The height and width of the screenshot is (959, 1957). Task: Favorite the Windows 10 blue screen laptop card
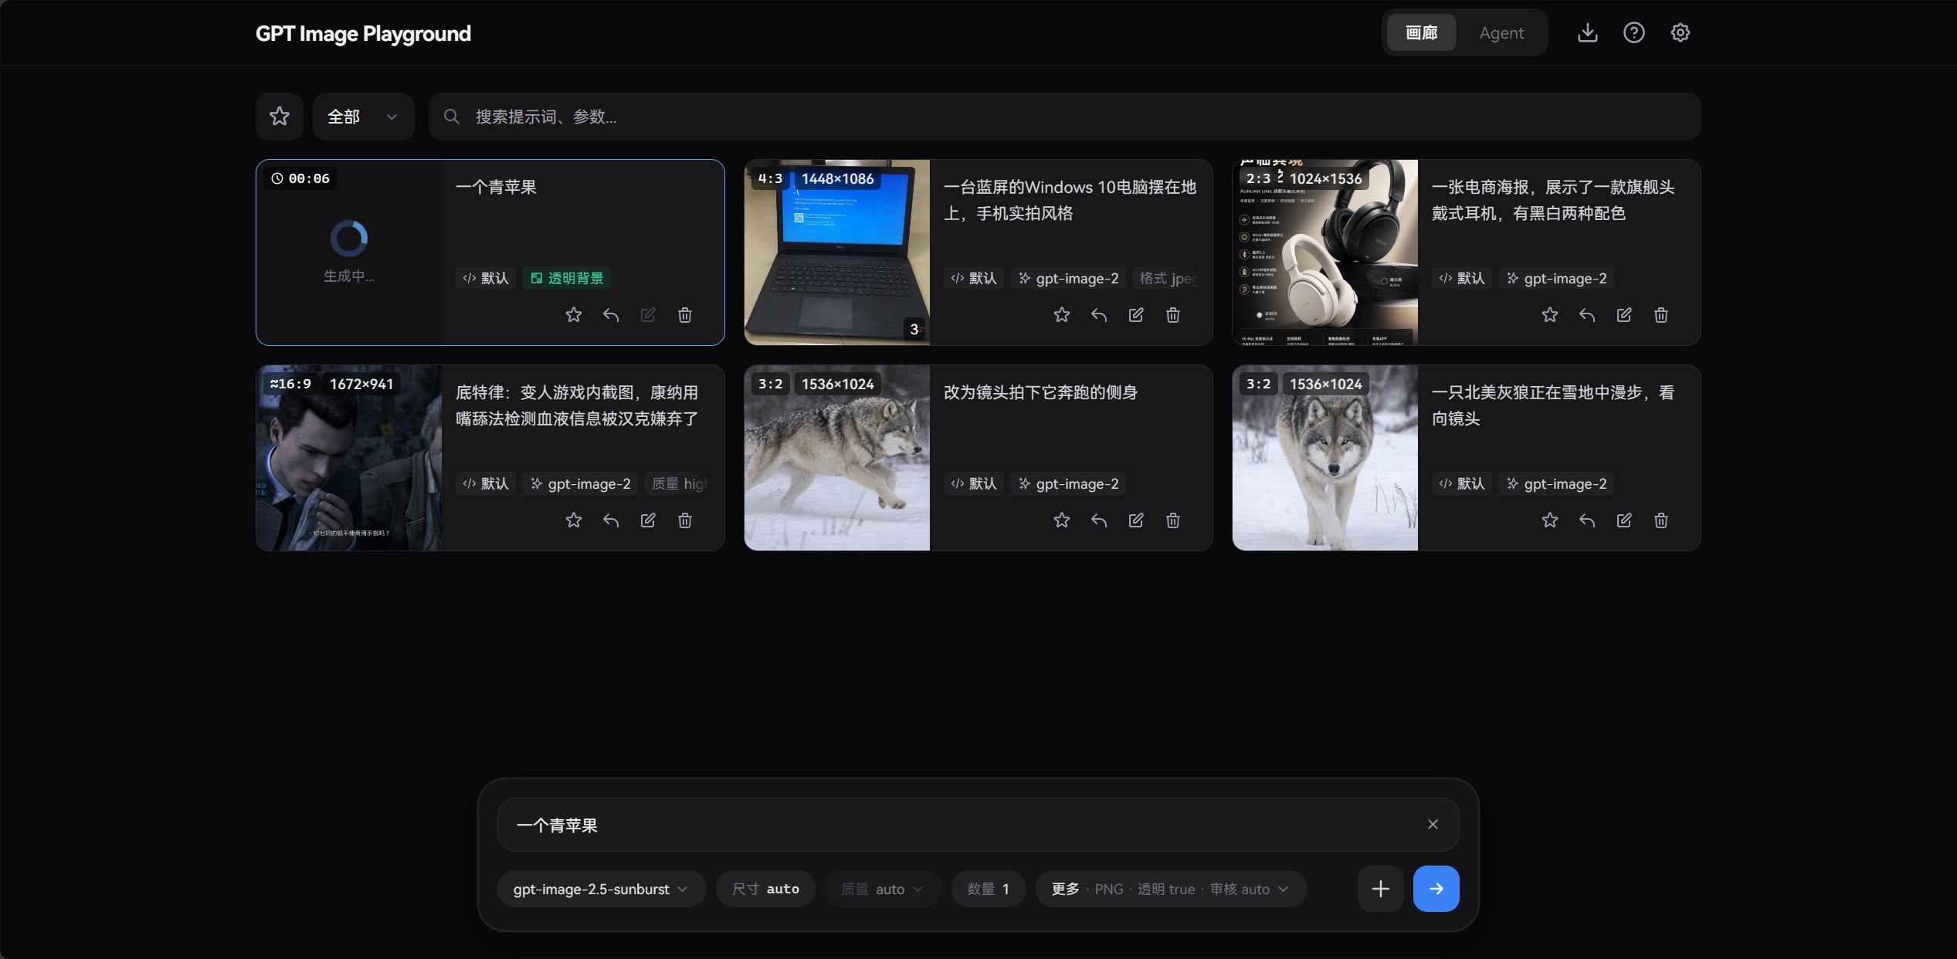point(1061,315)
